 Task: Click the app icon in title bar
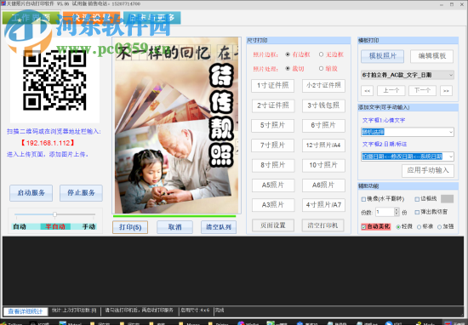pos(3,4)
